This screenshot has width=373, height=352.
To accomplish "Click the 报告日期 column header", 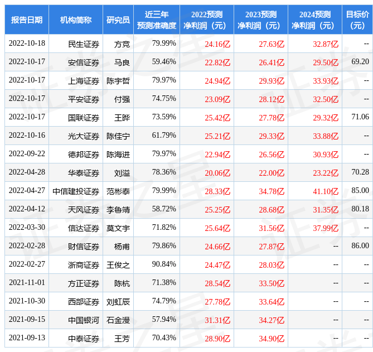I will (27, 20).
